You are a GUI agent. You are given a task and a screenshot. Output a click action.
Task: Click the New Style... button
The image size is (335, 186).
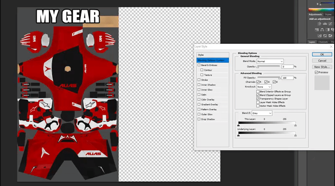(x=322, y=67)
